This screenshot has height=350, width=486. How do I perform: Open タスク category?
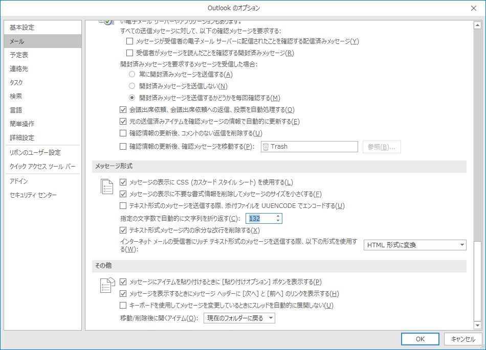click(x=43, y=83)
